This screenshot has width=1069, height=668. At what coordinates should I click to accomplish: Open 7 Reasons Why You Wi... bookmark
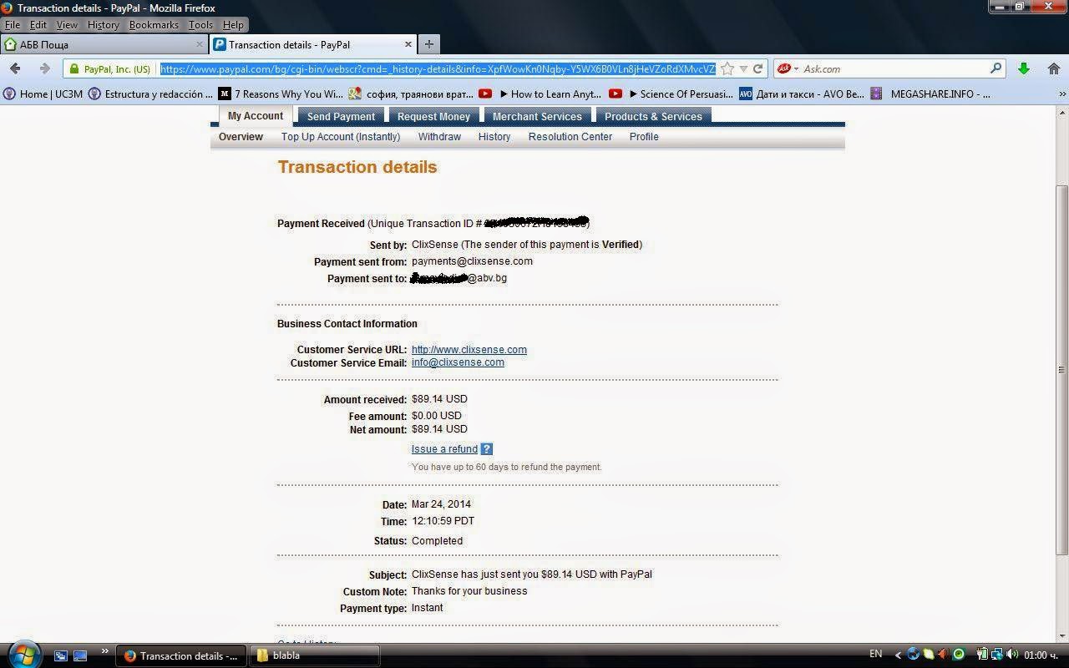coord(281,94)
